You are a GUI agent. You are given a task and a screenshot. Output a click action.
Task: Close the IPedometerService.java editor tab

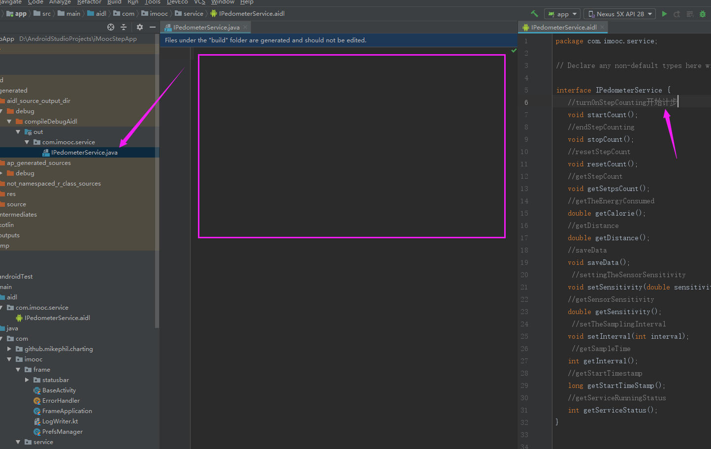(x=245, y=28)
